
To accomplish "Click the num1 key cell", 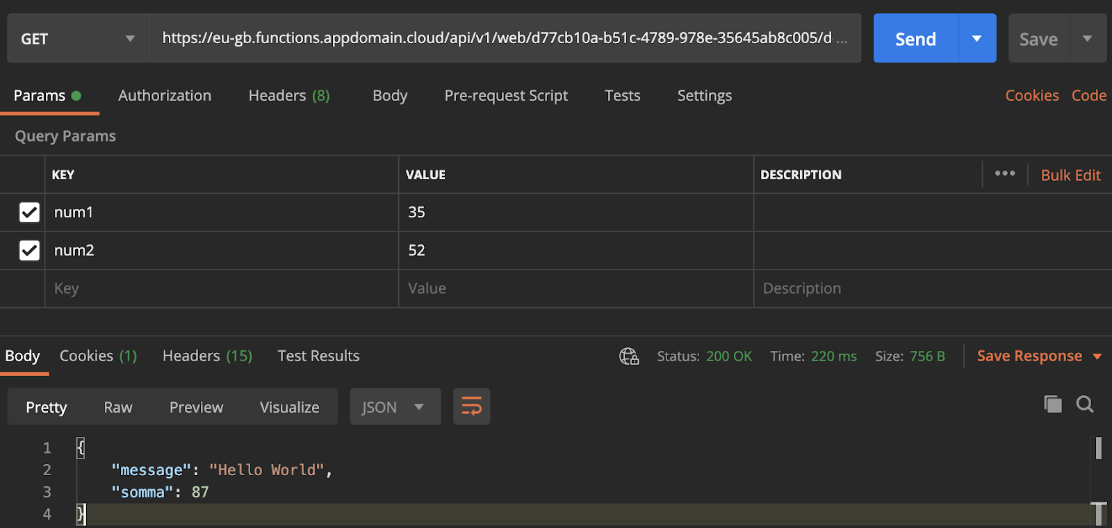I will click(x=222, y=213).
